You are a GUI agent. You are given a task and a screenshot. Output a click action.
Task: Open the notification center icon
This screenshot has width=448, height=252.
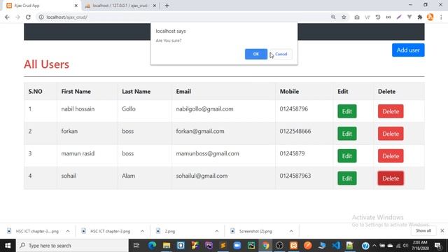pos(438,246)
